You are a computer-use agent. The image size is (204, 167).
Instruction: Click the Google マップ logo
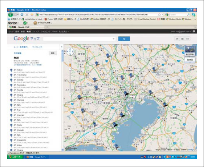click(x=26, y=39)
